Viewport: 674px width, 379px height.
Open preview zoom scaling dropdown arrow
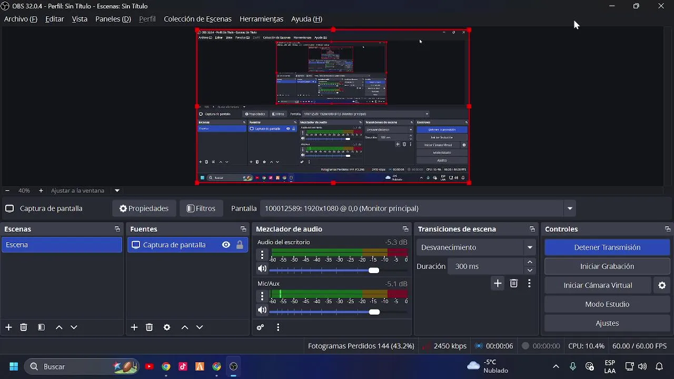tap(117, 191)
